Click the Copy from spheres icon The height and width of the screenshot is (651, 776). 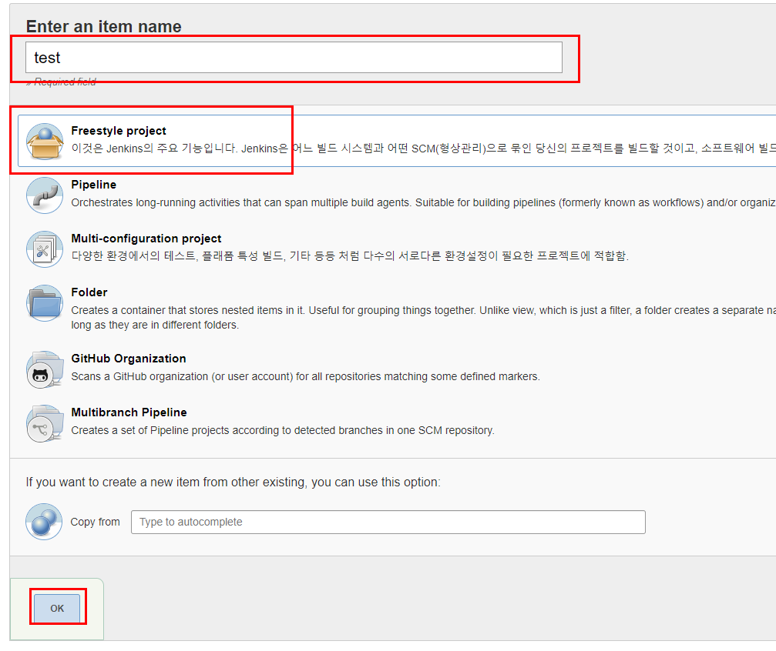(44, 522)
